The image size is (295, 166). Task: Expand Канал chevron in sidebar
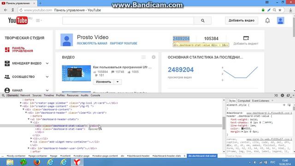coord(47,90)
